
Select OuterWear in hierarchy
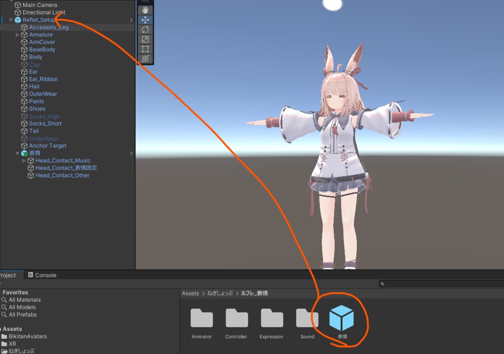[43, 94]
